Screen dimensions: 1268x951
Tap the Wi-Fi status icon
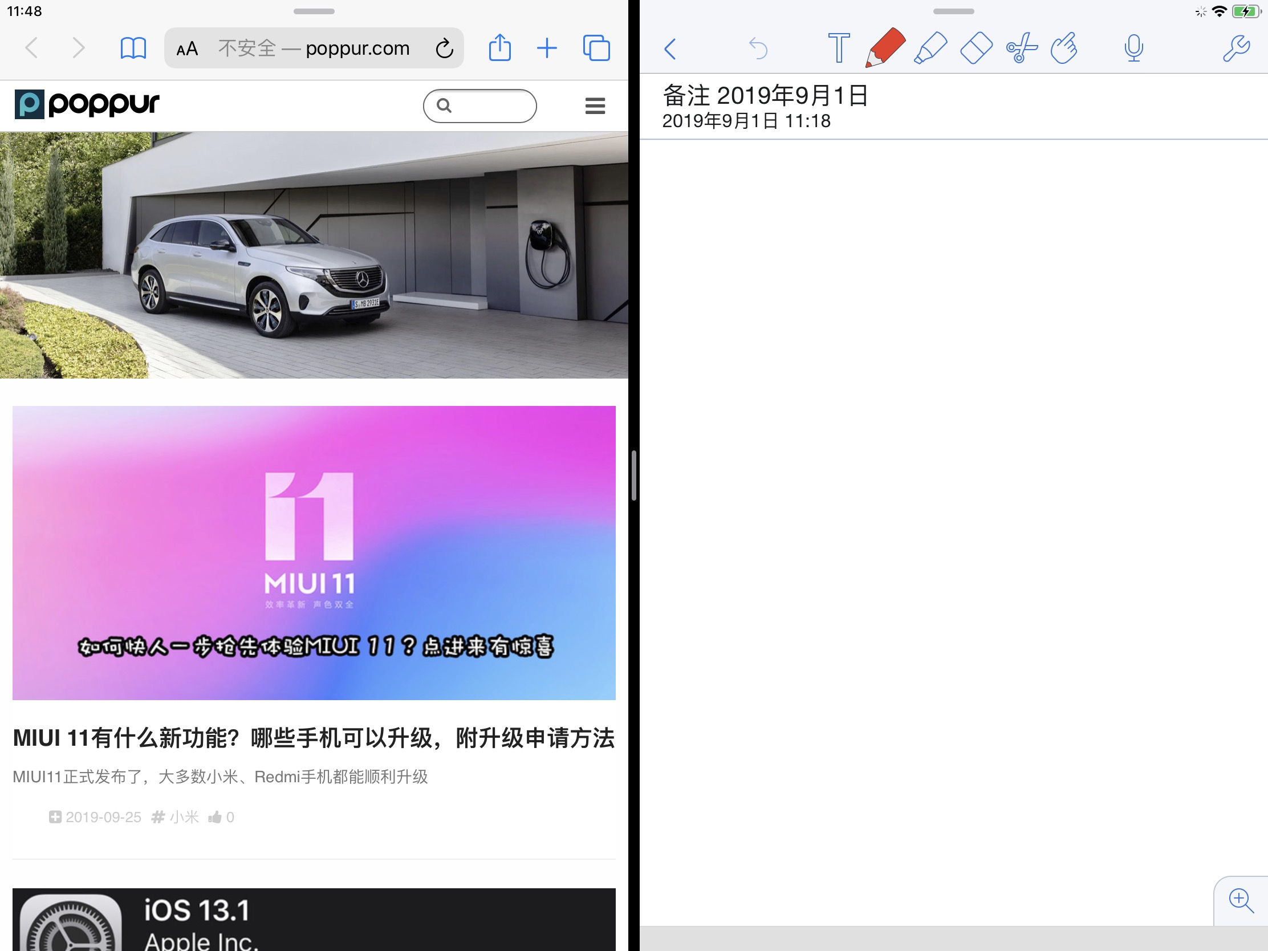point(1220,11)
